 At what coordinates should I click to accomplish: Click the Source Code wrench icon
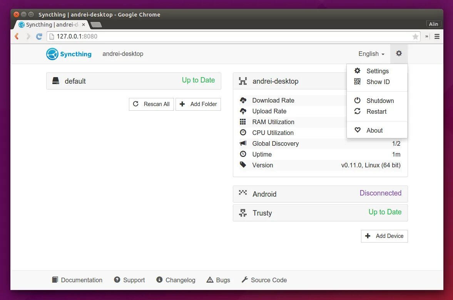click(245, 280)
